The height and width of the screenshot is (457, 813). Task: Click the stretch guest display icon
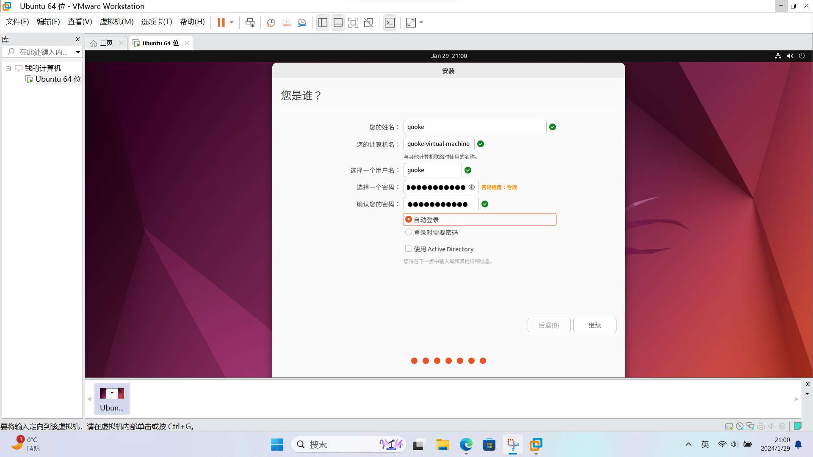411,22
